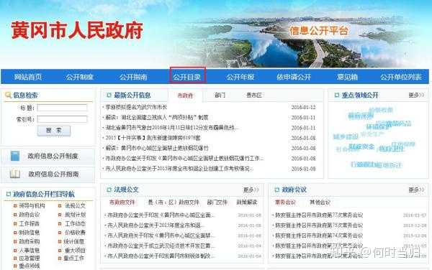
Task: Click the magnifier icon next to 信息检索
Action: 8,95
